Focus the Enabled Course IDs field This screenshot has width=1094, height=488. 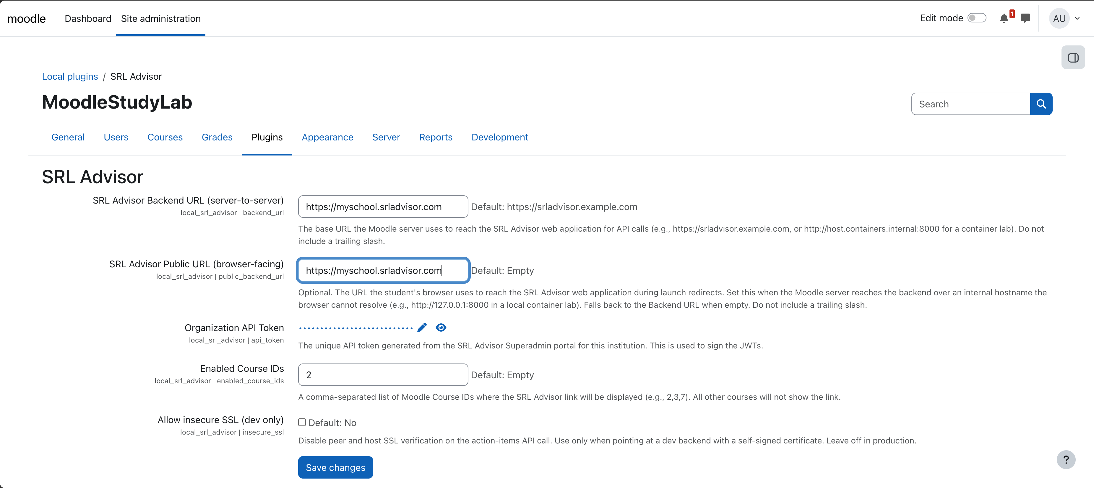pyautogui.click(x=383, y=375)
